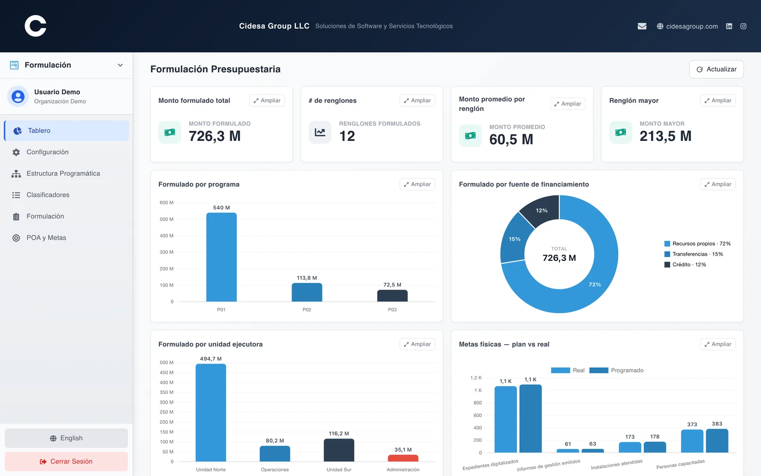Navigate to POA y Metas
The width and height of the screenshot is (761, 476).
tap(67, 238)
